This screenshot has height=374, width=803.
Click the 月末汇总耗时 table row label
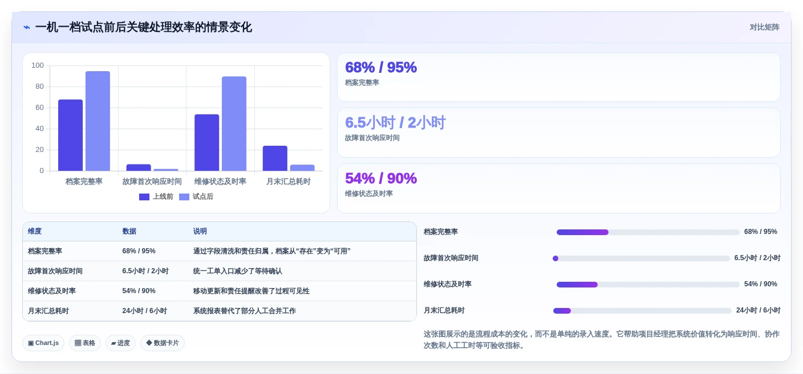coord(48,311)
